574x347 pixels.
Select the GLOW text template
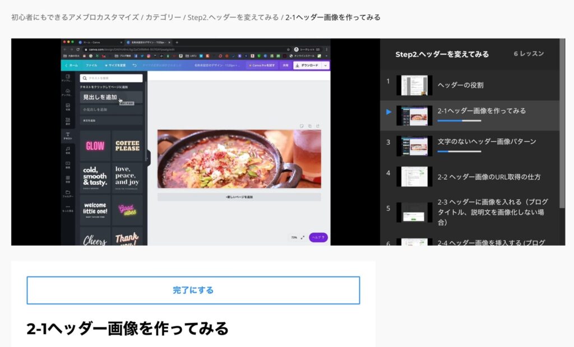[95, 146]
